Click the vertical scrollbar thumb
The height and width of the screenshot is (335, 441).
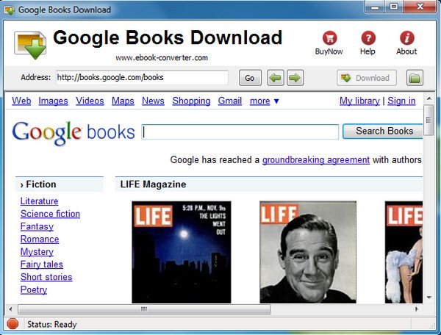point(429,120)
